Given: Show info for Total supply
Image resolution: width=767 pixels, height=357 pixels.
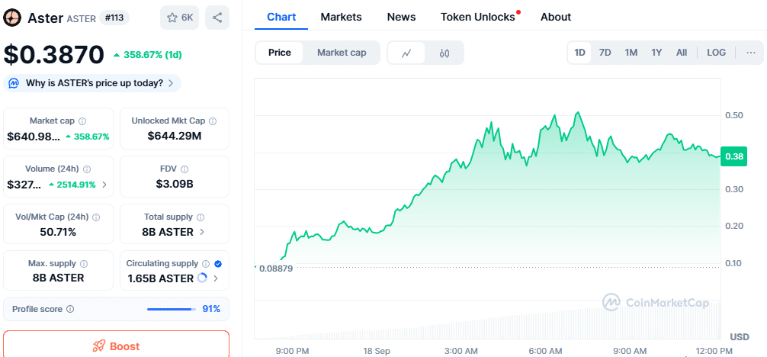Looking at the screenshot, I should [201, 217].
